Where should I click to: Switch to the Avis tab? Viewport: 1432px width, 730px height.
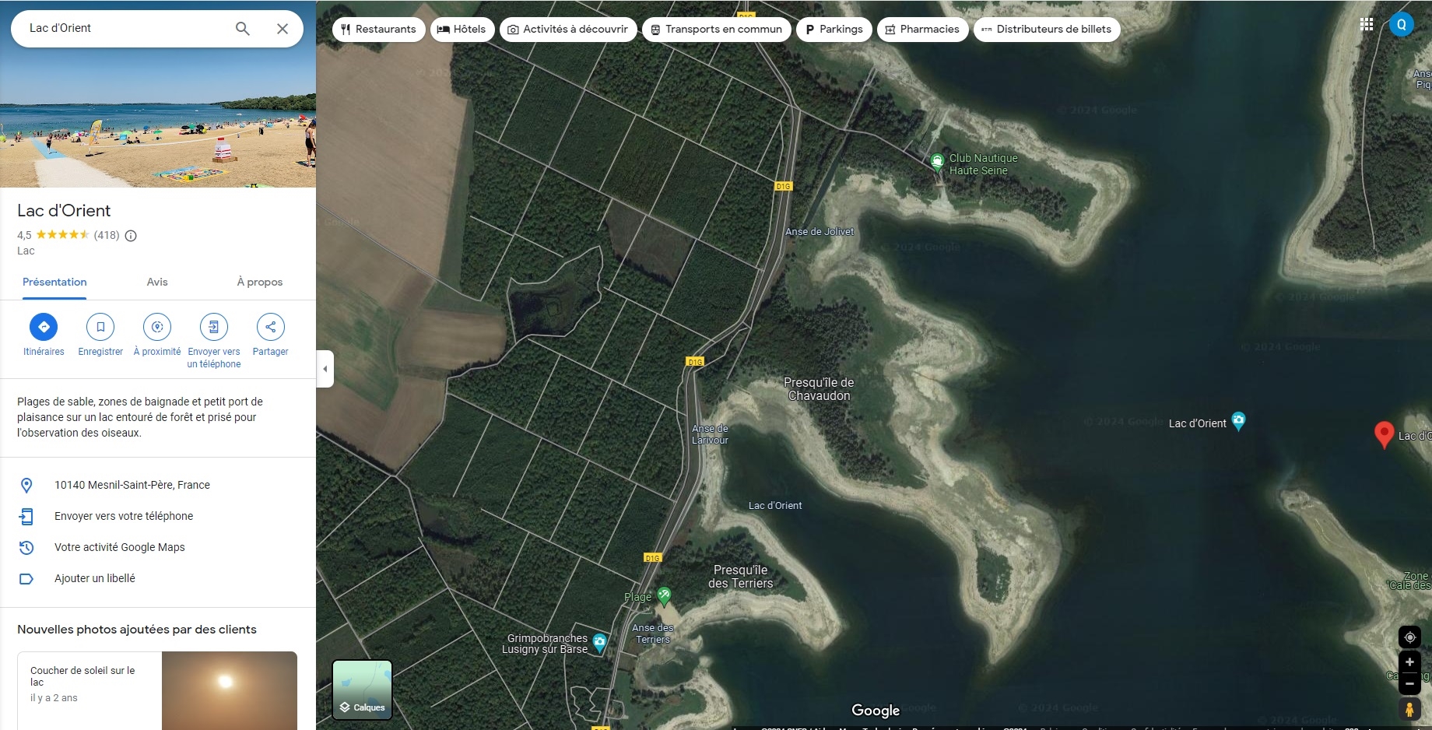tap(157, 282)
